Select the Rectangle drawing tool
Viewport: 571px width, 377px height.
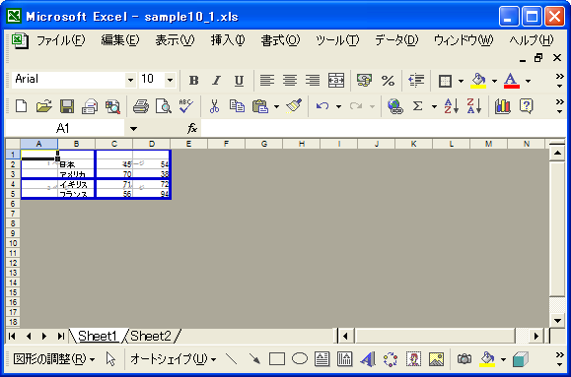(277, 359)
